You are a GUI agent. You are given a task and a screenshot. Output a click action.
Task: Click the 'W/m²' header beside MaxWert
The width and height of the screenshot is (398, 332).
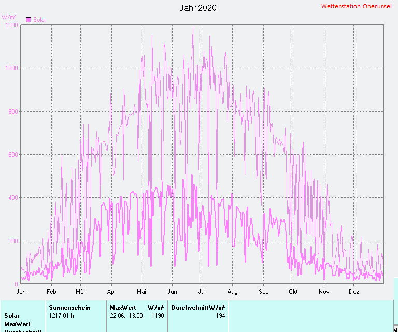[155, 308]
